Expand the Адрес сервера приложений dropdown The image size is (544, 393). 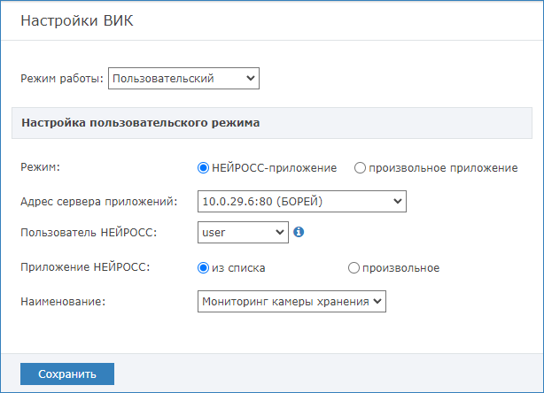click(x=301, y=202)
